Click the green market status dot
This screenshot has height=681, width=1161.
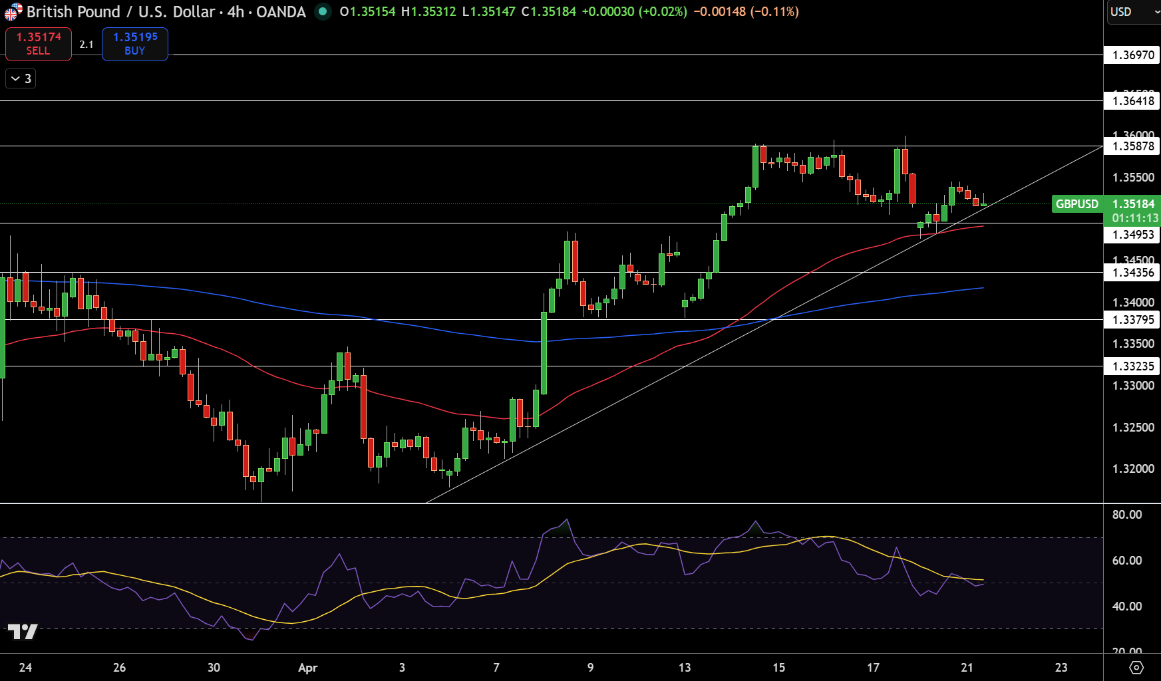pyautogui.click(x=323, y=11)
